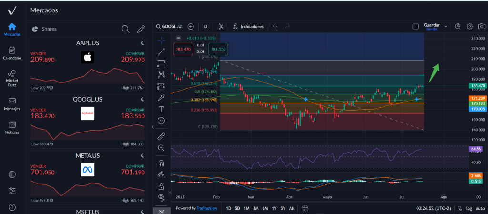This screenshot has width=488, height=214.
Task: Set time range to 5D
Action: pos(237,208)
